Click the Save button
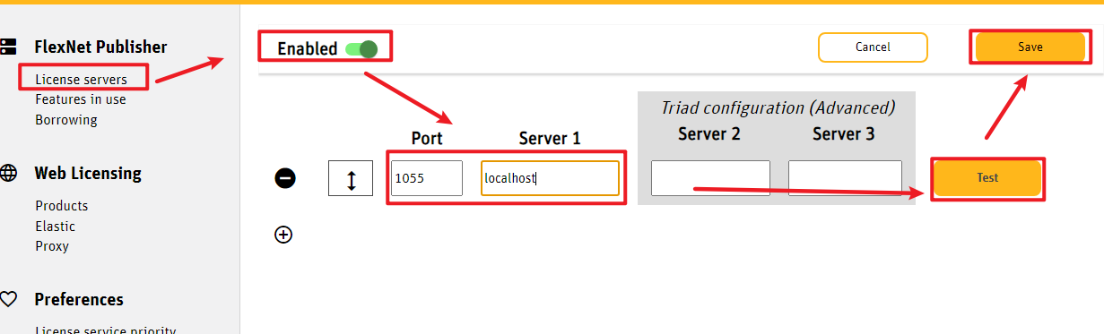 click(x=1030, y=47)
